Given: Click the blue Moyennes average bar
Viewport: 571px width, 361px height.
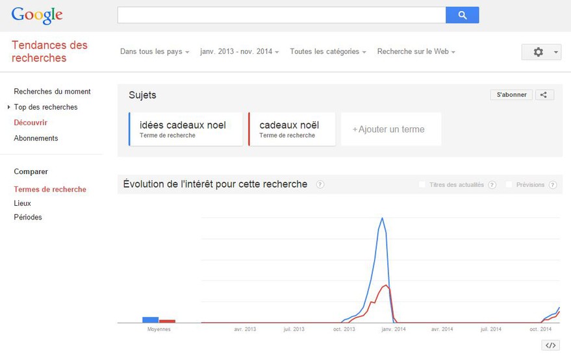Looking at the screenshot, I should pos(151,320).
